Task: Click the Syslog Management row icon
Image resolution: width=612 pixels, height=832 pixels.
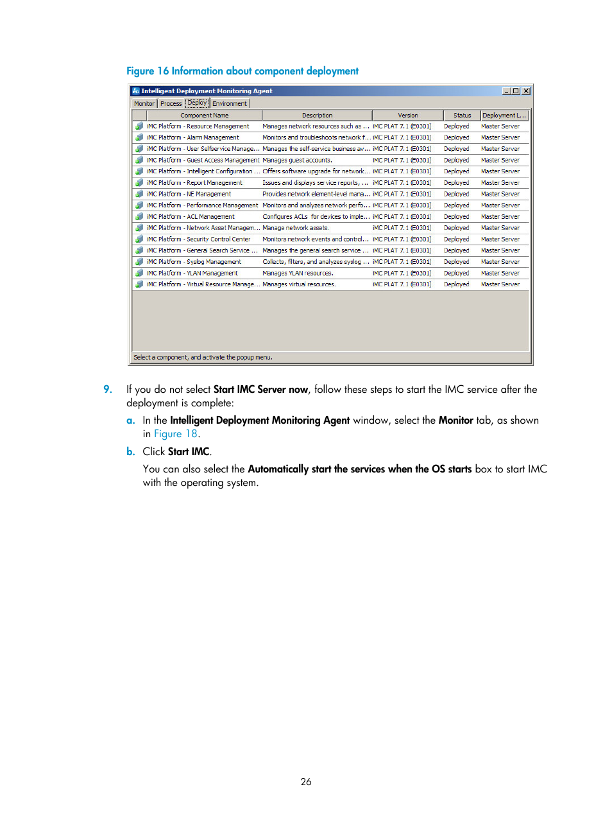Action: (139, 262)
